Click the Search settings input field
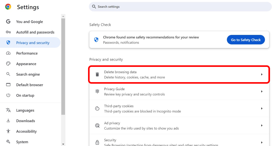The height and width of the screenshot is (146, 272). coord(180,7)
